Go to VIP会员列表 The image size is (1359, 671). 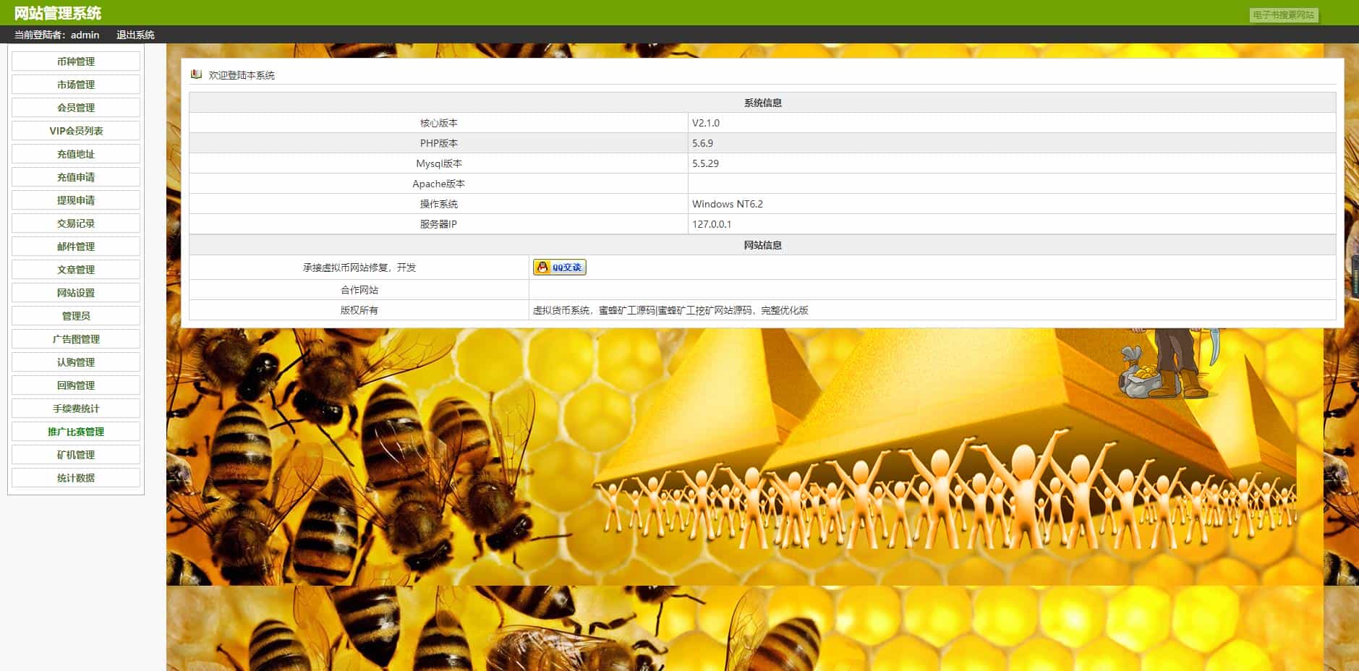click(x=76, y=131)
